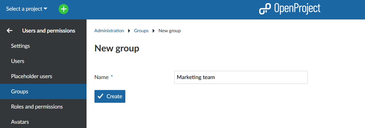Click the Users and permissions sidebar heading

click(x=49, y=31)
